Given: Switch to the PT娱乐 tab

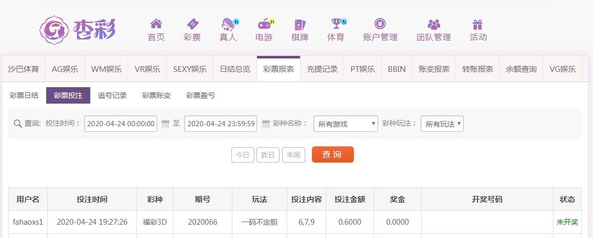Looking at the screenshot, I should [362, 69].
